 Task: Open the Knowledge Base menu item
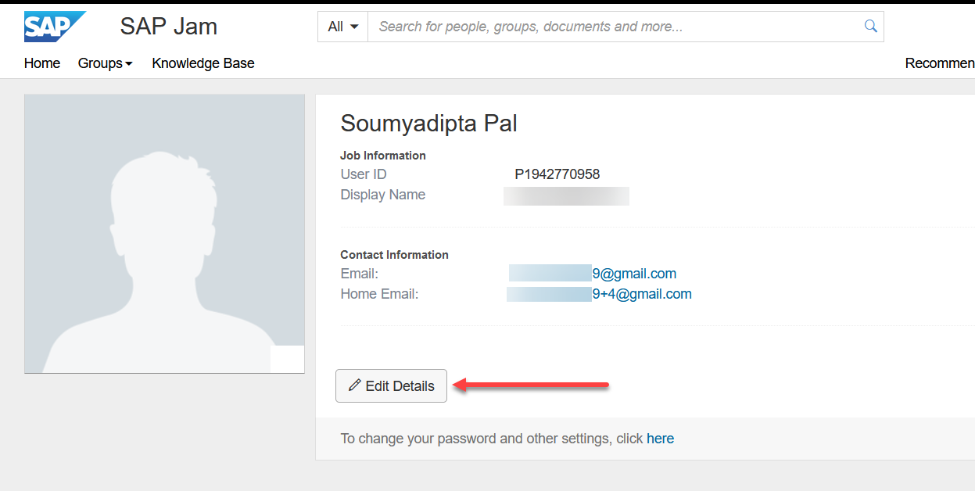tap(203, 63)
